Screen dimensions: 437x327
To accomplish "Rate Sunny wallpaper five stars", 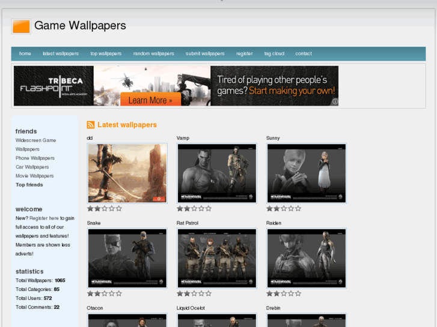I will click(x=298, y=208).
